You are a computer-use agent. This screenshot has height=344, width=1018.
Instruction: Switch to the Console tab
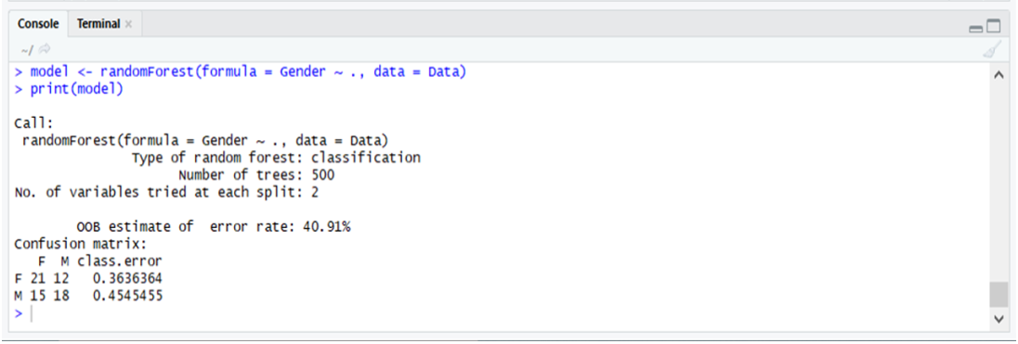click(x=38, y=24)
